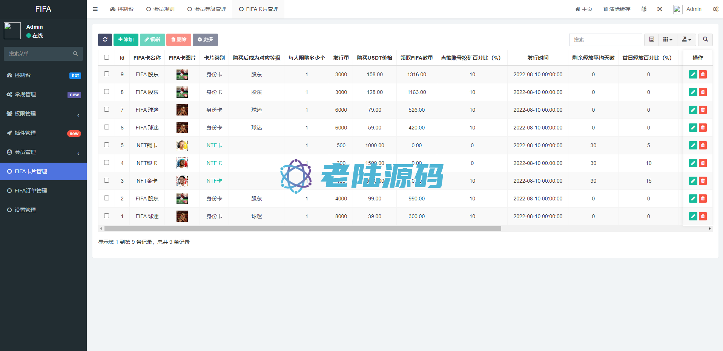Delete FIFA card Id 5 via trash icon
The width and height of the screenshot is (723, 351).
(x=703, y=145)
